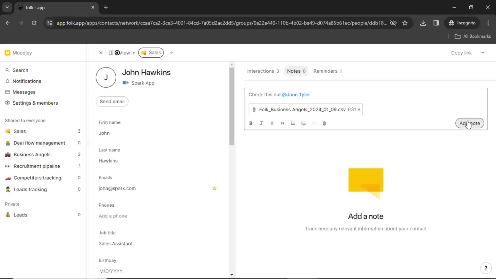Click the Link insertion icon
Screen dimensions: 496x279
[x=314, y=123]
